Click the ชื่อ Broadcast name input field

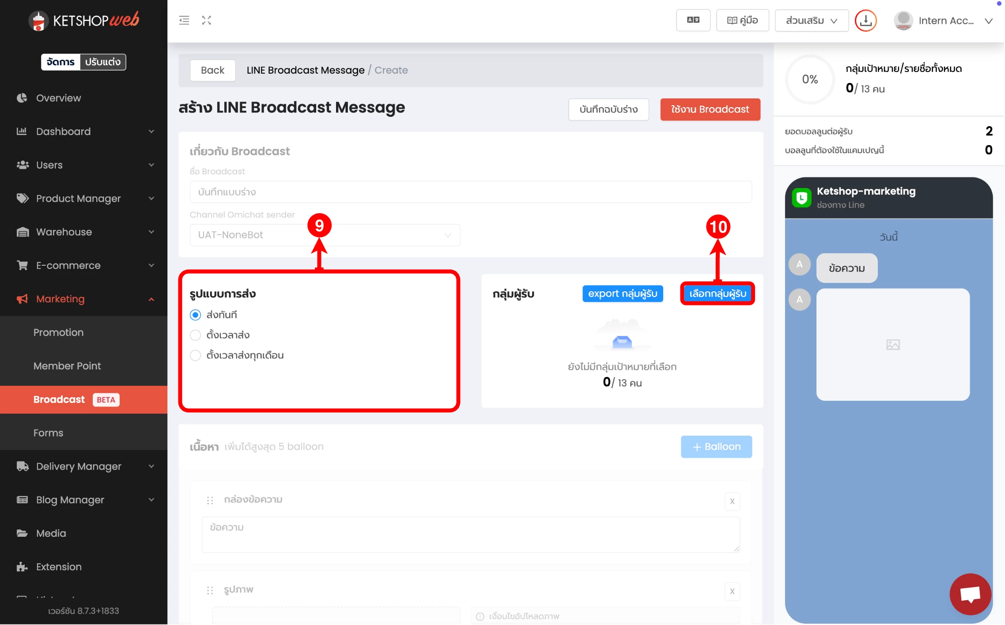pyautogui.click(x=470, y=192)
